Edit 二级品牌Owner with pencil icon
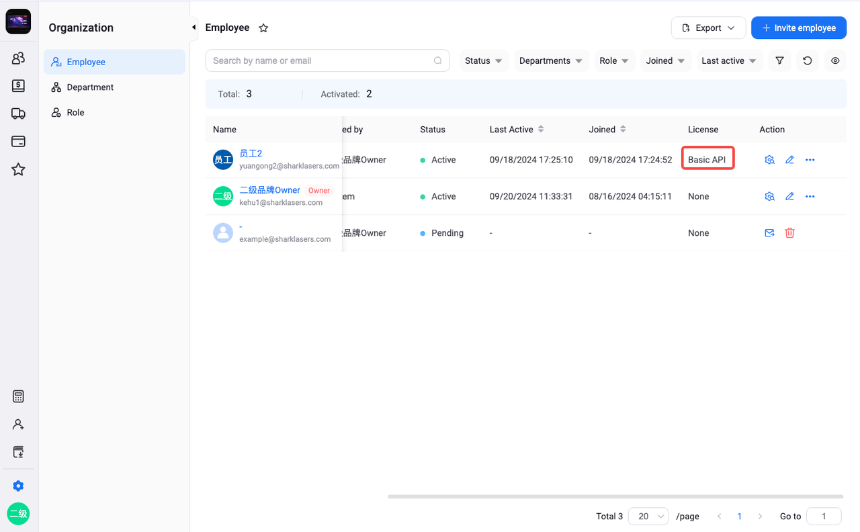The height and width of the screenshot is (532, 860). tap(789, 196)
